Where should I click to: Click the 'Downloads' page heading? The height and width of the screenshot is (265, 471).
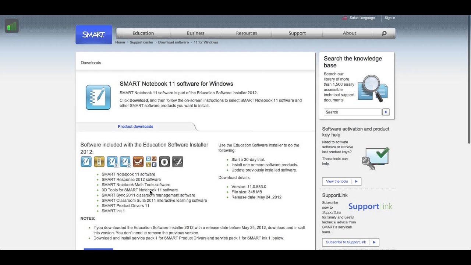[91, 63]
